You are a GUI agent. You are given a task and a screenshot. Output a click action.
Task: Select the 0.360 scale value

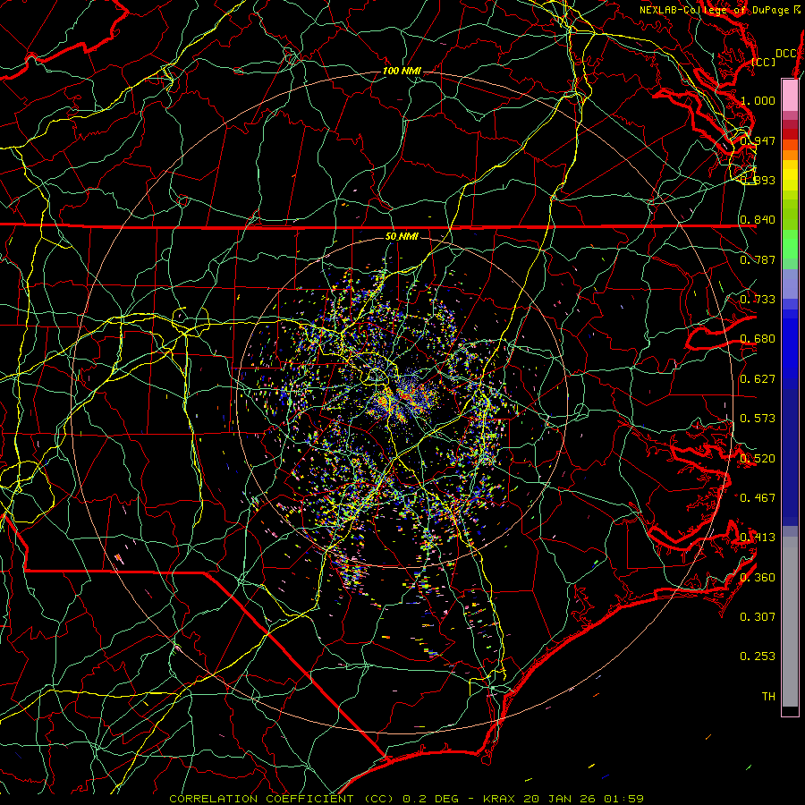coord(758,578)
